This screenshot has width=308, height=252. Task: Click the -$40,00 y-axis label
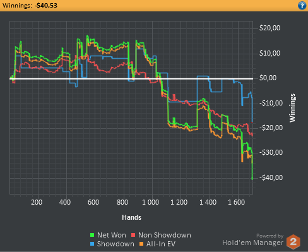[x=271, y=177]
